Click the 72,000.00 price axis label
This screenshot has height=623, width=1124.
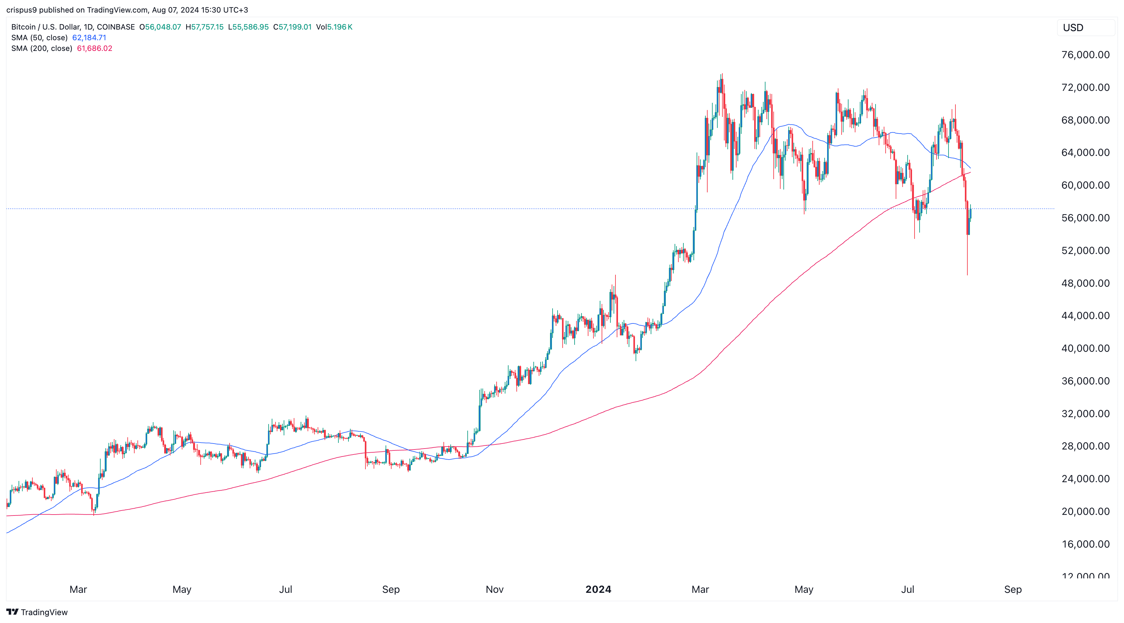1086,87
